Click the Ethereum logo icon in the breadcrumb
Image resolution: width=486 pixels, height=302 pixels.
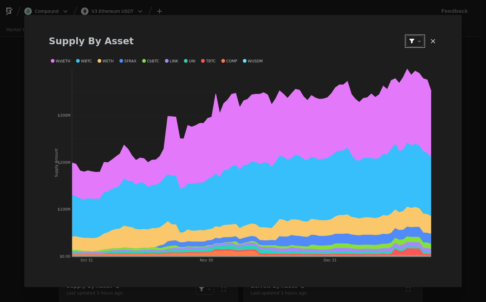click(x=85, y=11)
